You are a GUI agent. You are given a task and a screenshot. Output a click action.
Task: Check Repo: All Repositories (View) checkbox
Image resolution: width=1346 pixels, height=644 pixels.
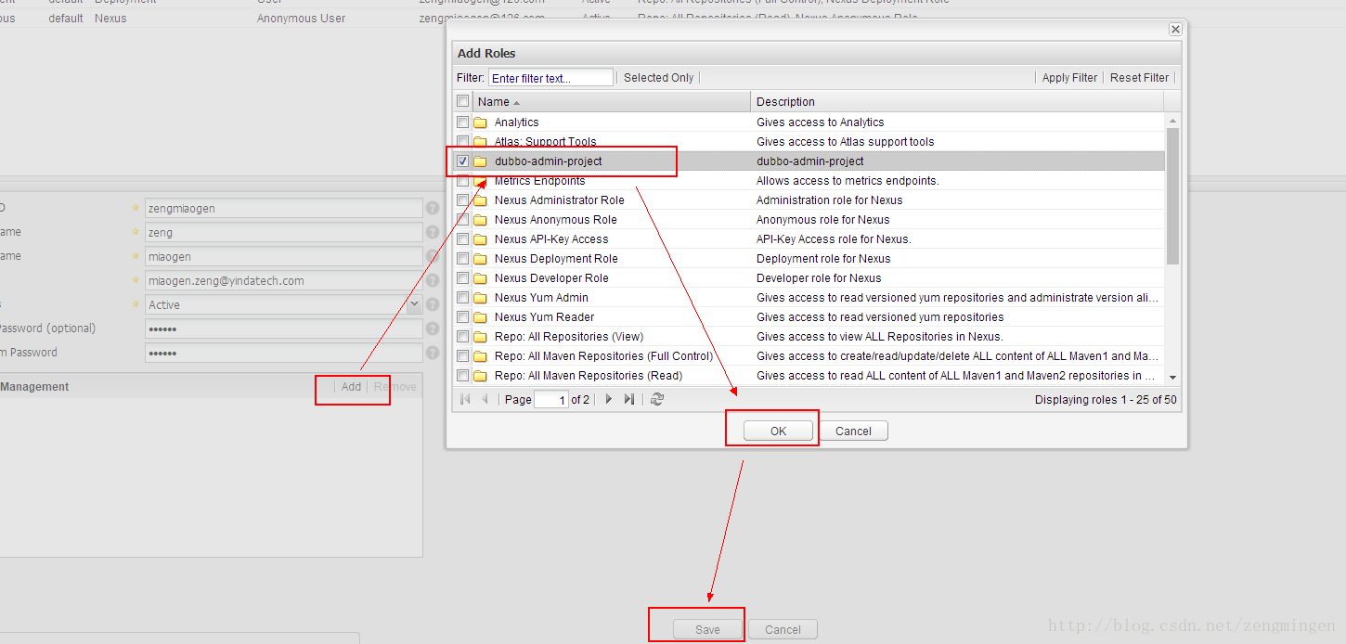[463, 336]
